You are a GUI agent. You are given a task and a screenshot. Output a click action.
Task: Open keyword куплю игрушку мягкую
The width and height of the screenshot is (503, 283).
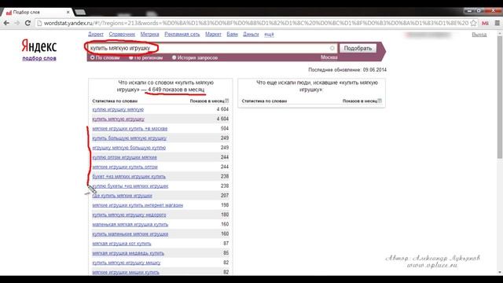[118, 109]
